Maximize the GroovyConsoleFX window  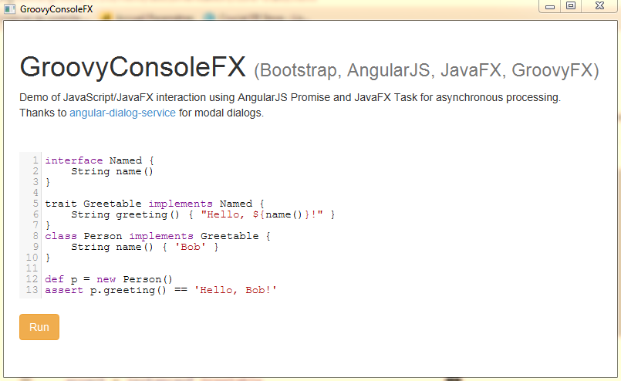pos(571,6)
